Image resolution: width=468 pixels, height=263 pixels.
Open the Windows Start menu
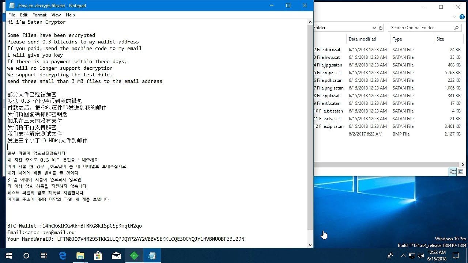(x=9, y=256)
